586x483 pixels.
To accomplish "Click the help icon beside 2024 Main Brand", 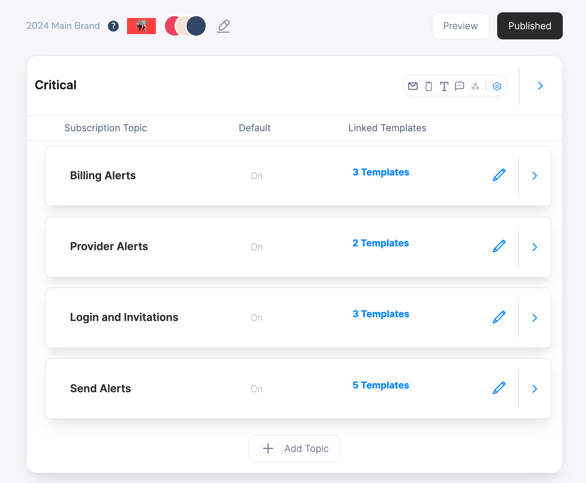I will 113,26.
